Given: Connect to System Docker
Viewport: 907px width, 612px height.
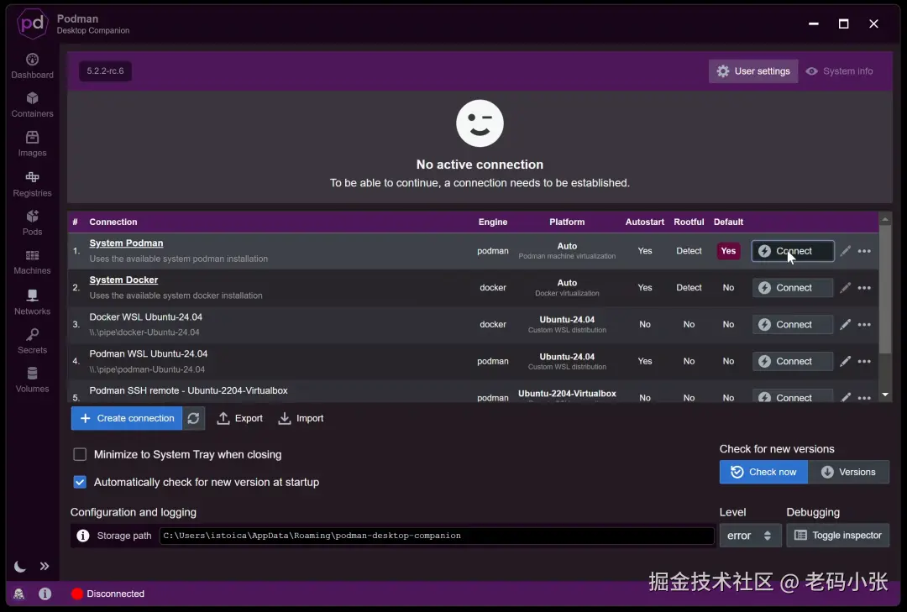Looking at the screenshot, I should [793, 287].
